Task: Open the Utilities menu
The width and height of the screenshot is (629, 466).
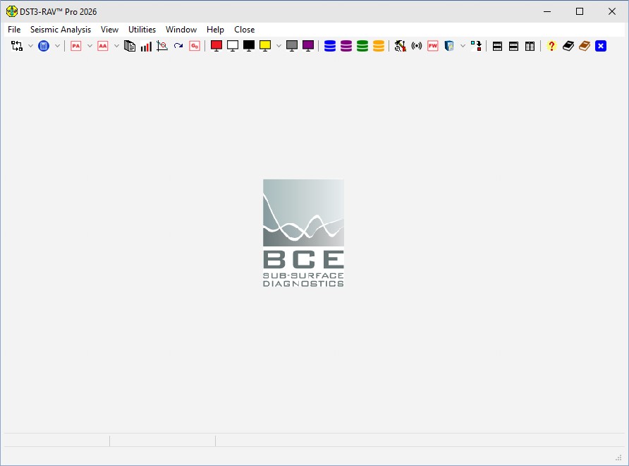Action: [x=142, y=30]
